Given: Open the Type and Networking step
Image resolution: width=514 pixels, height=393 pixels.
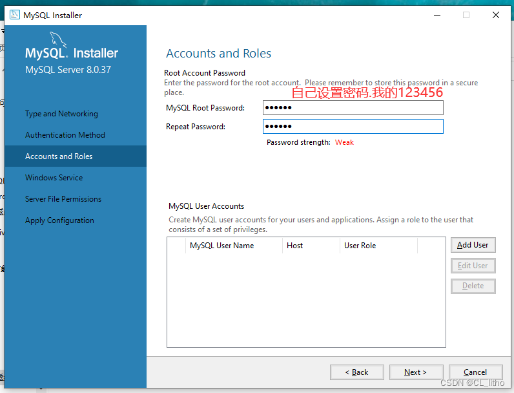Looking at the screenshot, I should tap(61, 114).
